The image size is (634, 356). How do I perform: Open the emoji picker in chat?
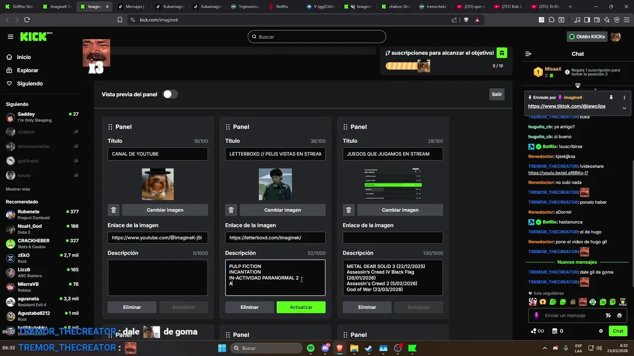click(619, 315)
